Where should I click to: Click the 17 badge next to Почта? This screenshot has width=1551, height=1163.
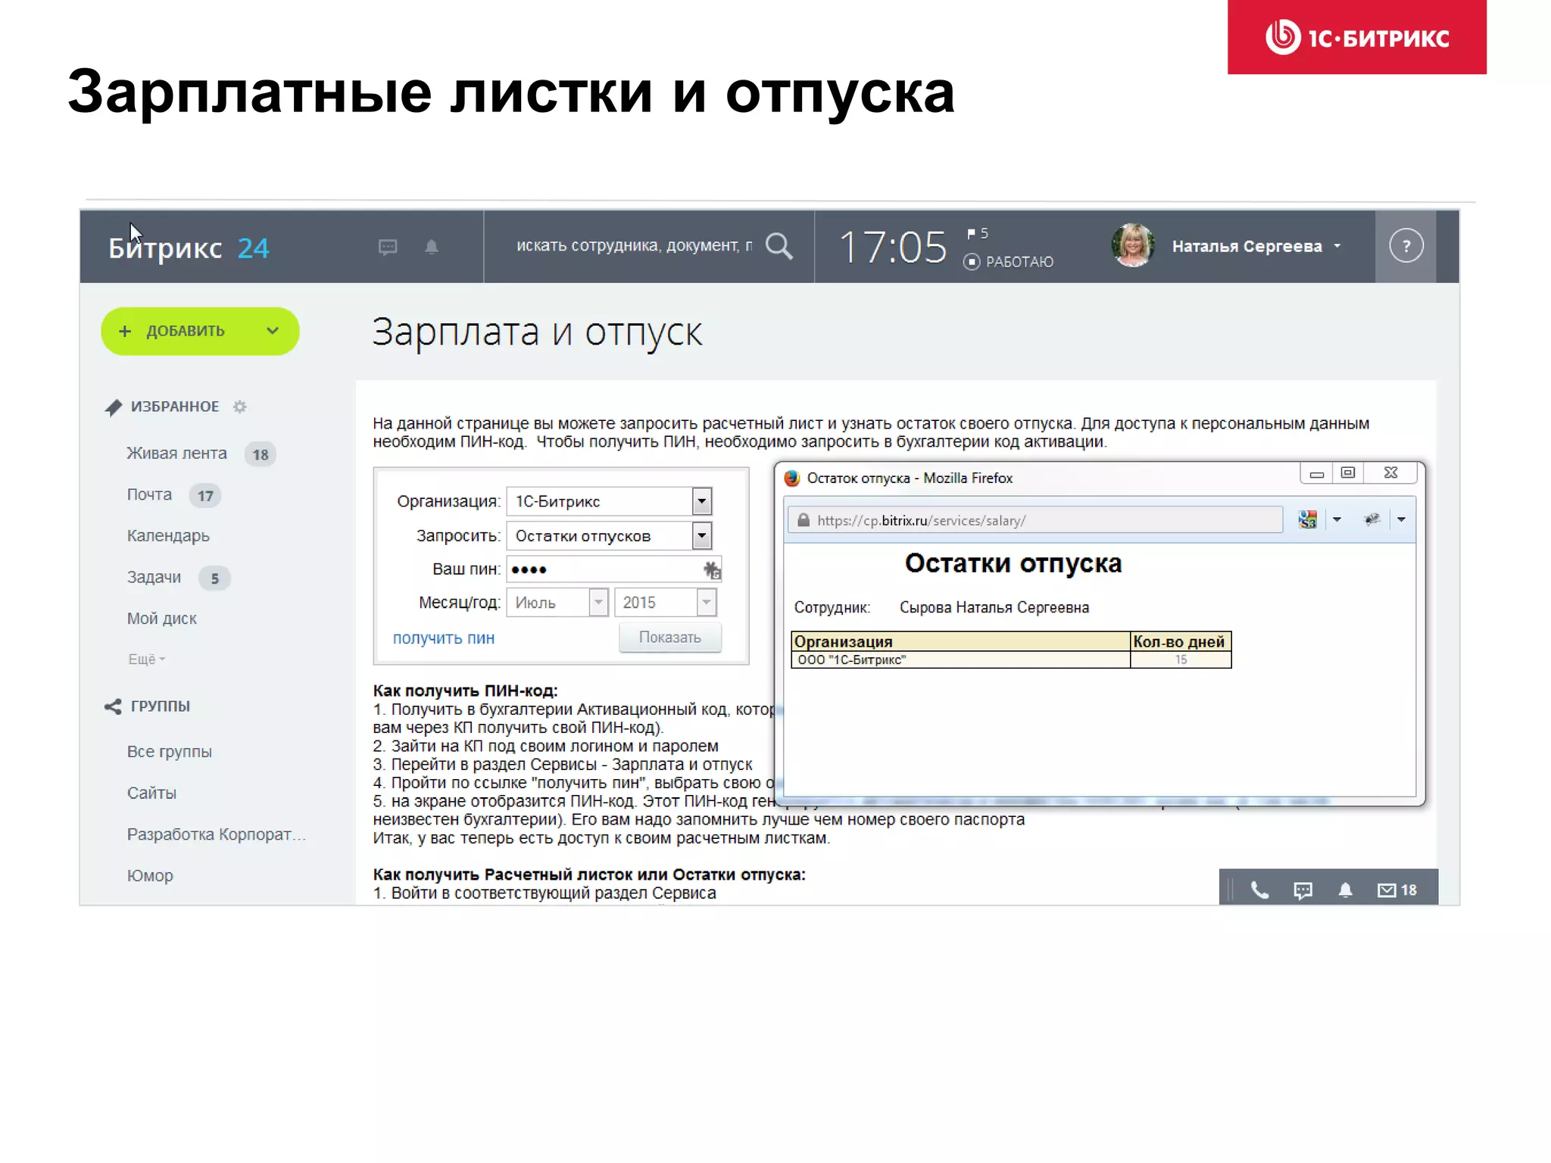pos(204,496)
